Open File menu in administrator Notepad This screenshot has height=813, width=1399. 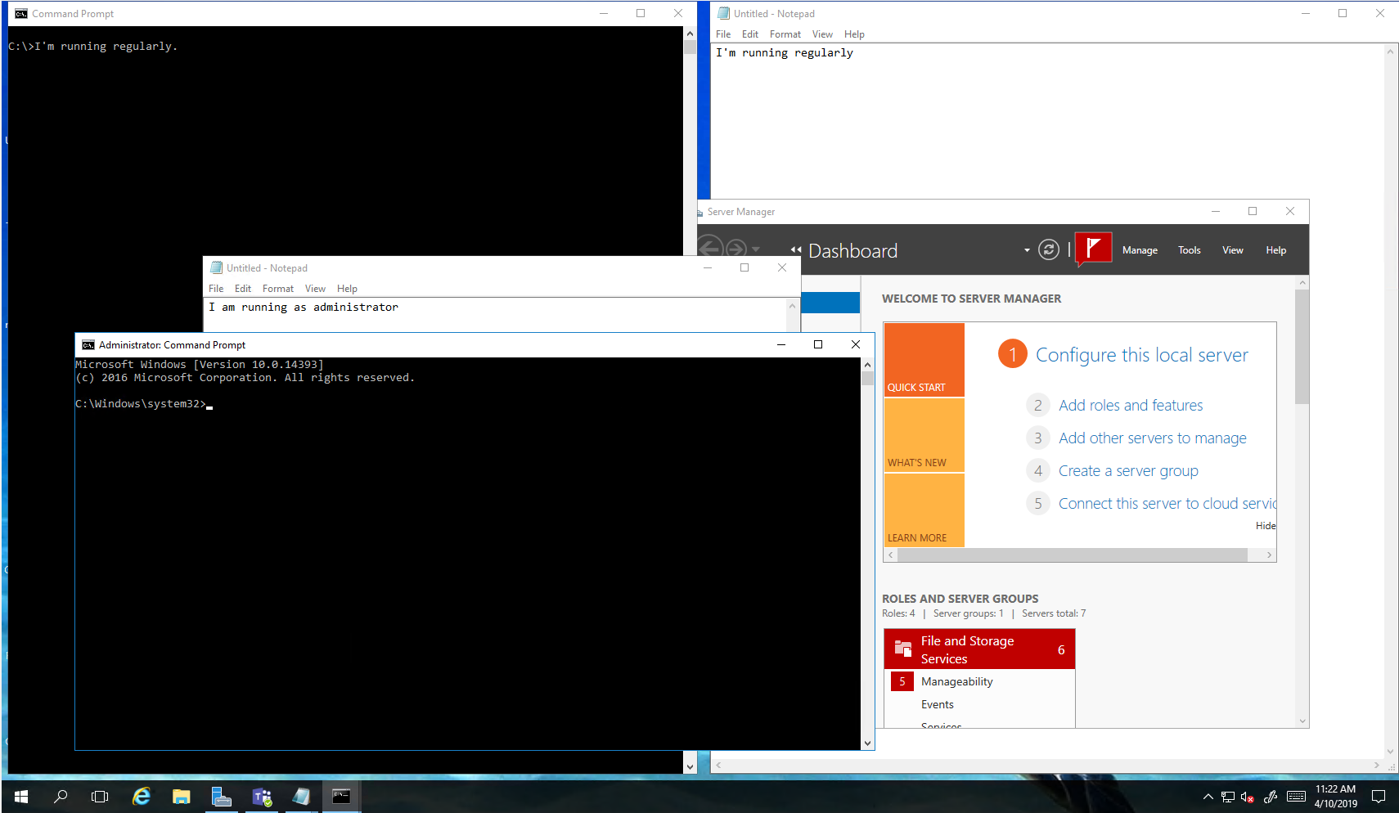click(216, 289)
